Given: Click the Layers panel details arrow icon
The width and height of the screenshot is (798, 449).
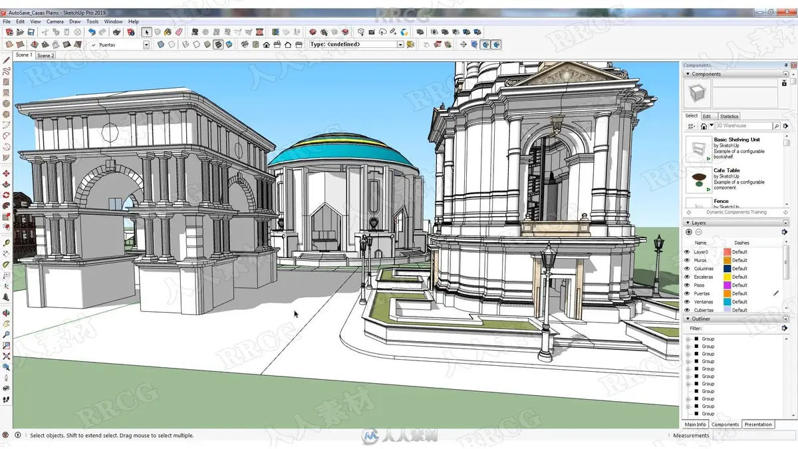Looking at the screenshot, I should click(x=785, y=231).
